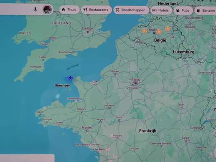
Task: Tap the Nantes city label
Action: tap(87, 127)
